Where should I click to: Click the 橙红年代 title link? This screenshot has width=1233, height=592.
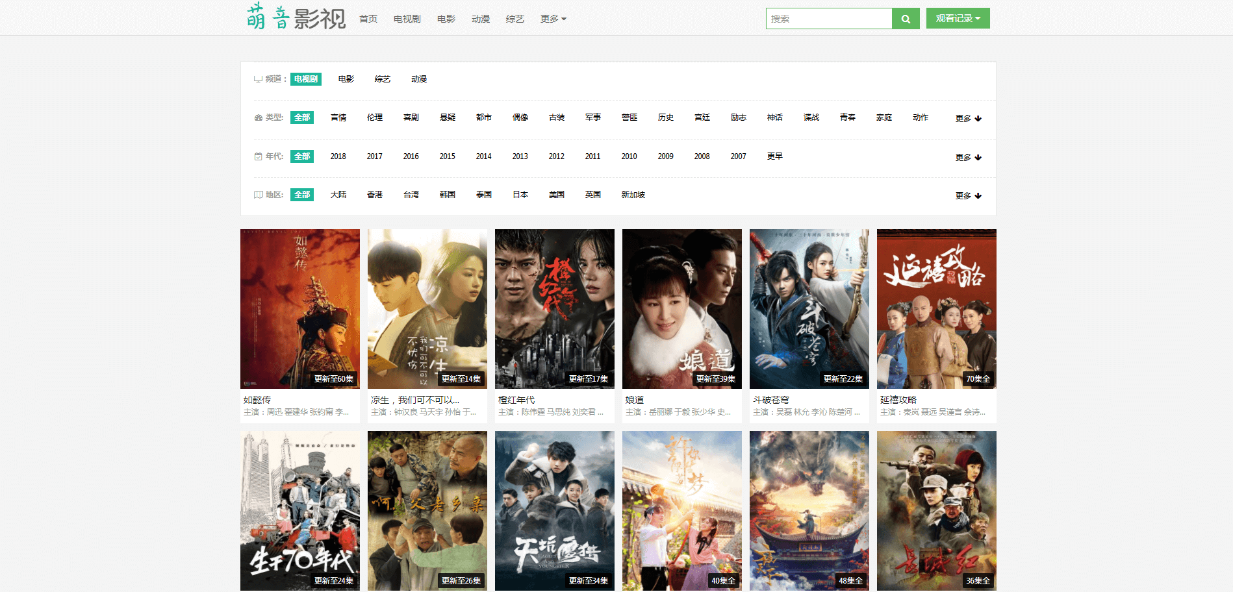click(x=516, y=400)
